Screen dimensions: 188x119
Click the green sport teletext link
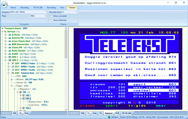point(112,106)
